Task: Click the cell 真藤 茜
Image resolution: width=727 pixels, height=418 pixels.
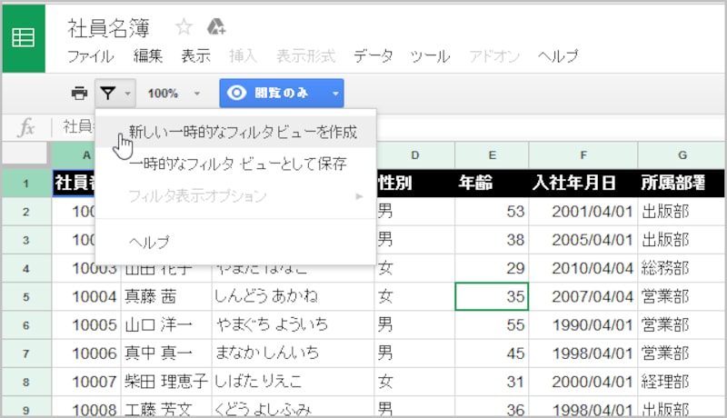Action: [166, 296]
